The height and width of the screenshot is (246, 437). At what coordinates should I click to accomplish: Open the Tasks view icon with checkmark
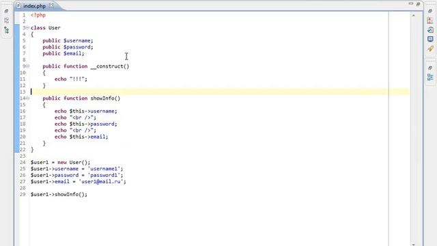click(430, 30)
